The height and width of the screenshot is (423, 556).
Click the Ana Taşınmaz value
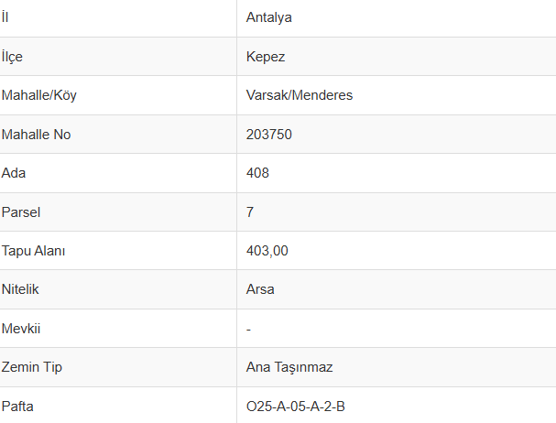click(289, 367)
